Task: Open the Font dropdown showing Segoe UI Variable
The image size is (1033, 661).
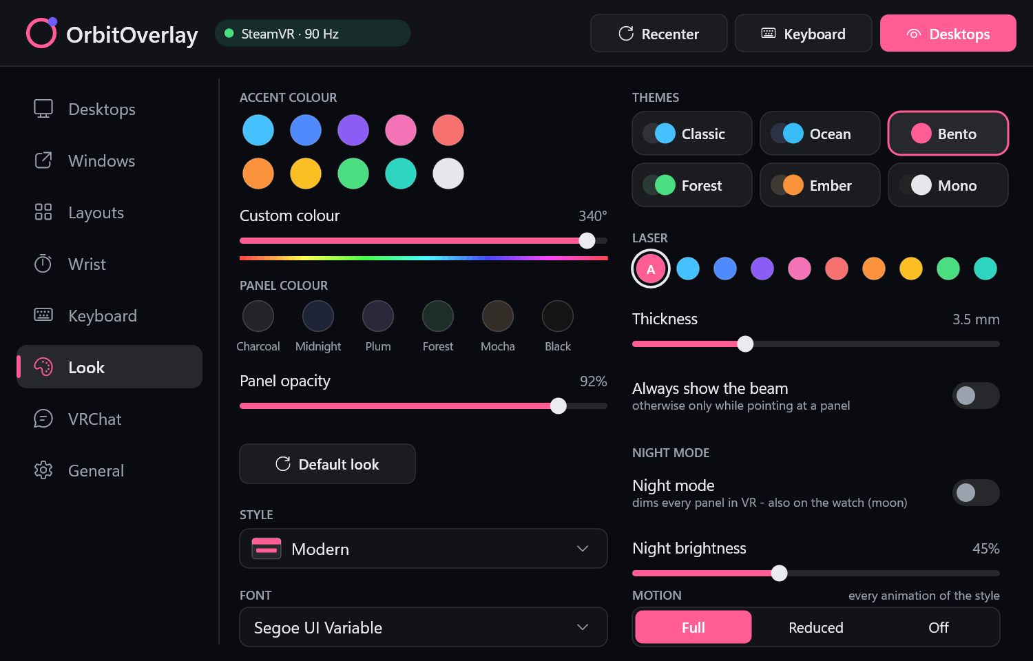Action: click(424, 627)
